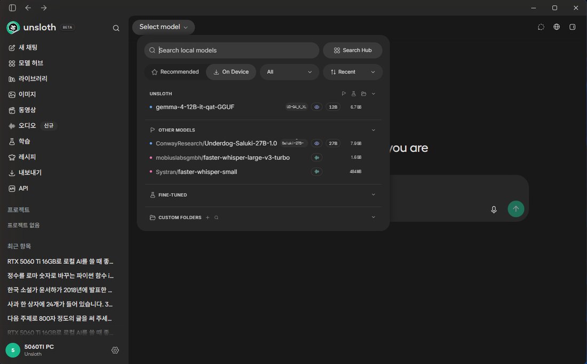Expand the Custom Folders section chevron
Image resolution: width=587 pixels, height=364 pixels.
coord(373,217)
